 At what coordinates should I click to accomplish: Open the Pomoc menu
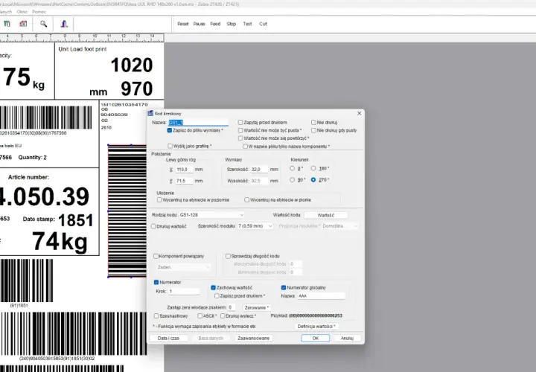[39, 12]
